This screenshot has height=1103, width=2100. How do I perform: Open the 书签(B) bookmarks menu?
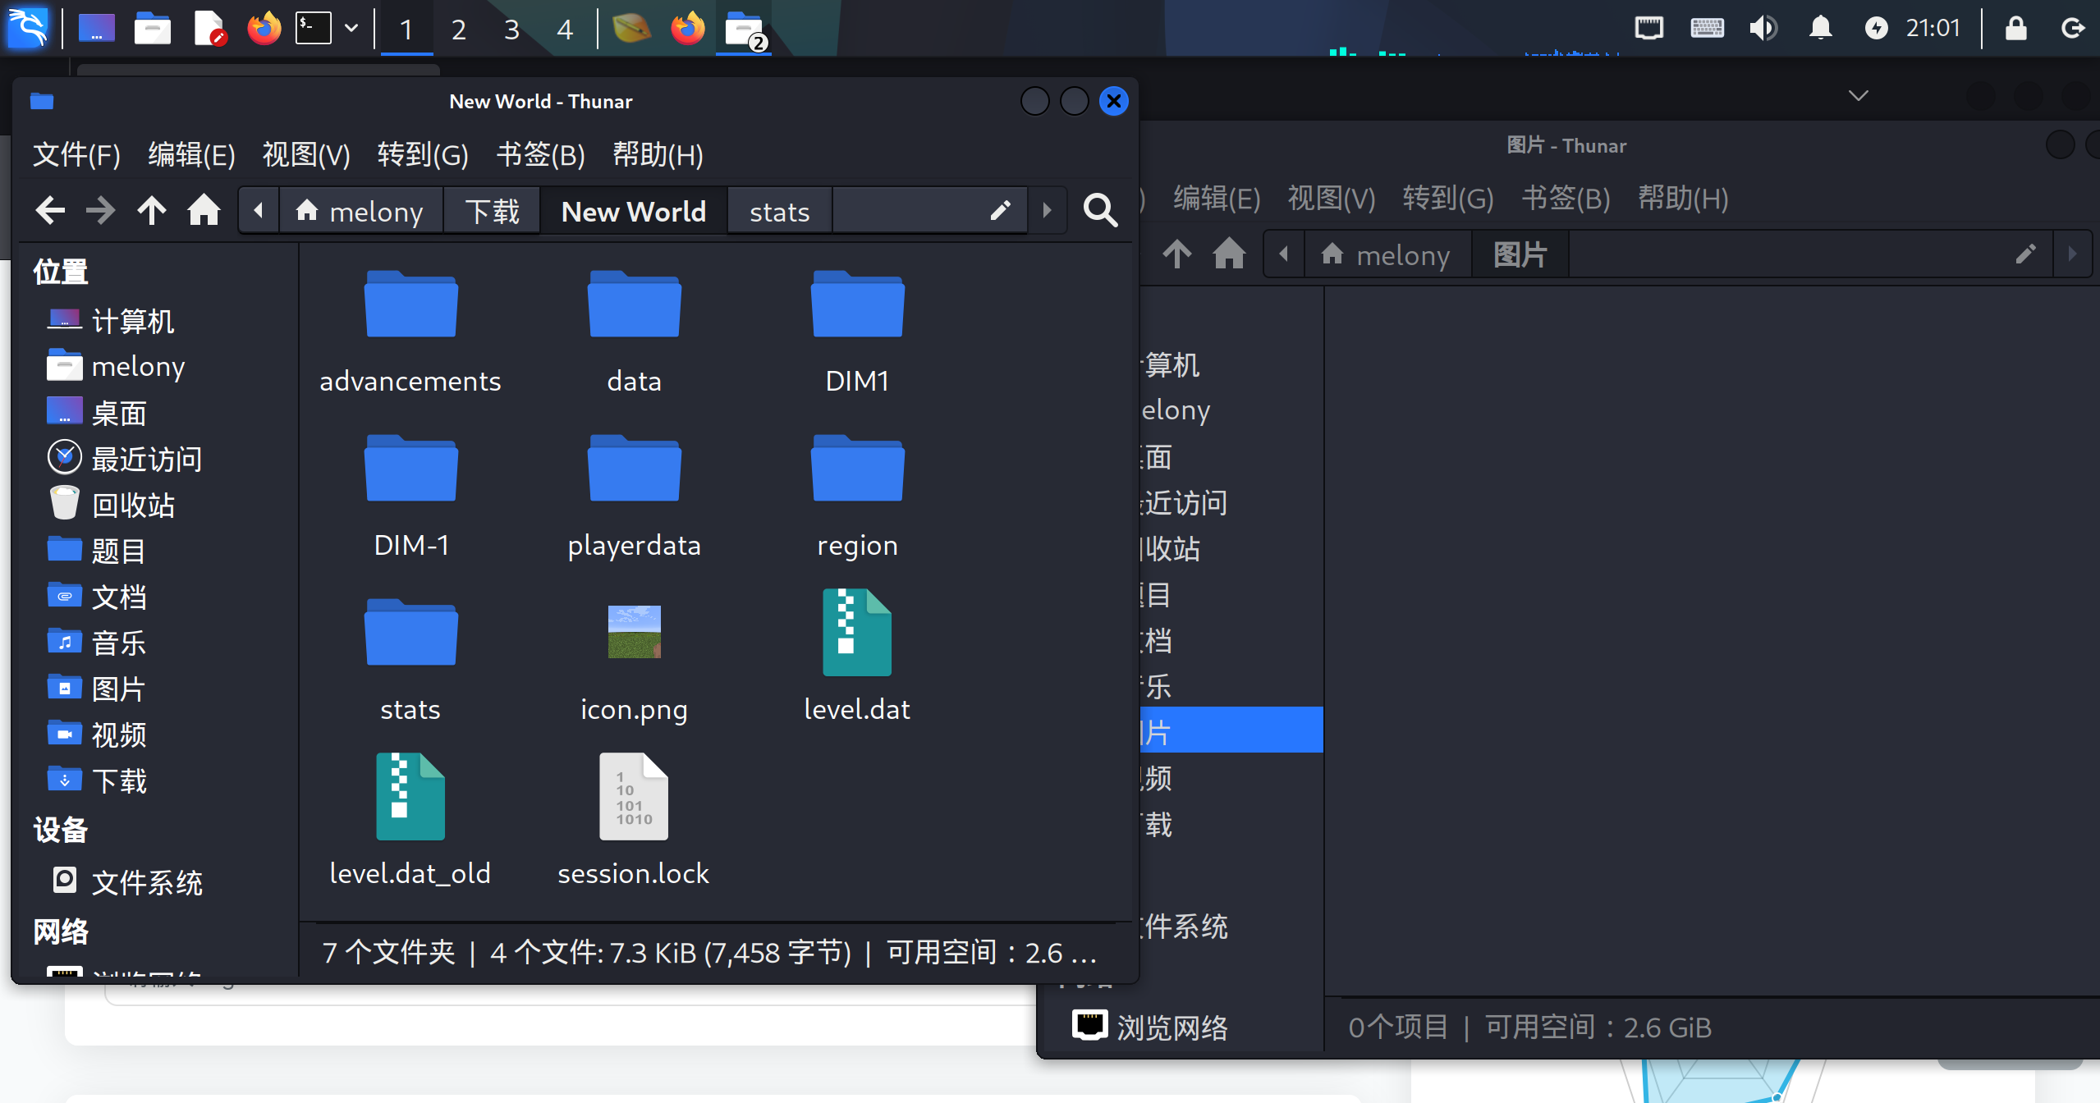click(540, 154)
